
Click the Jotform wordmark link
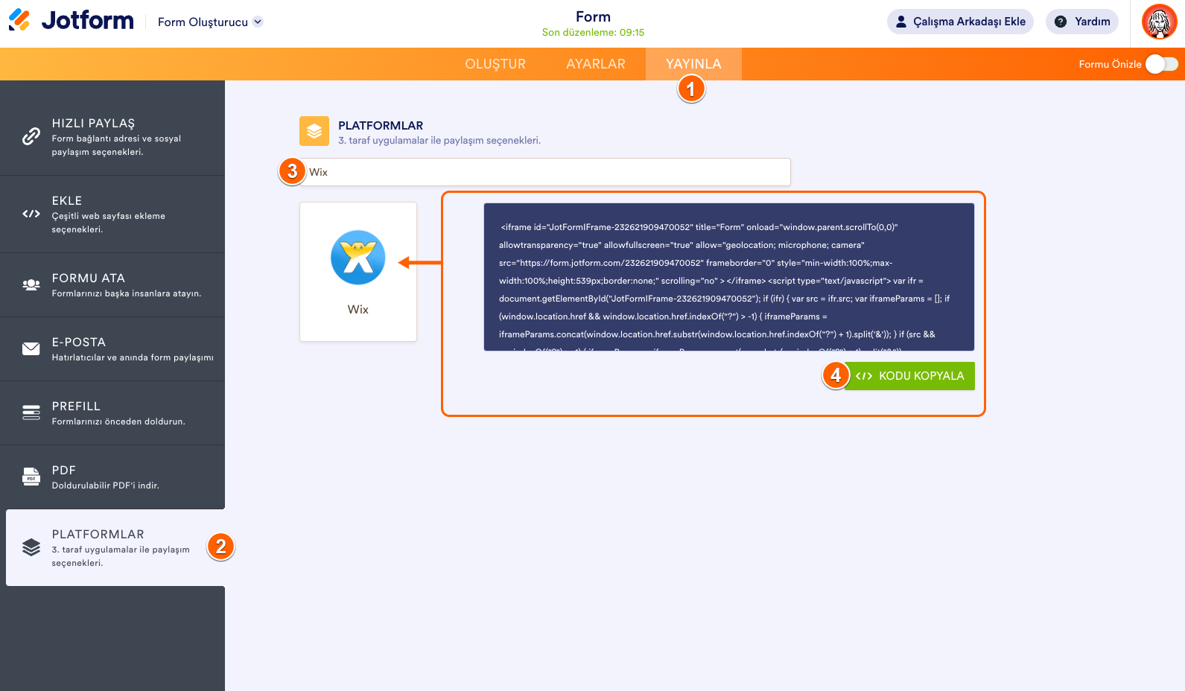pos(88,20)
